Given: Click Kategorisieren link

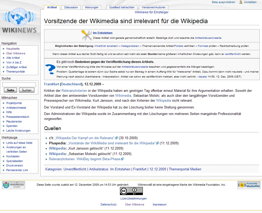Looking at the screenshot, I should point(130,46).
